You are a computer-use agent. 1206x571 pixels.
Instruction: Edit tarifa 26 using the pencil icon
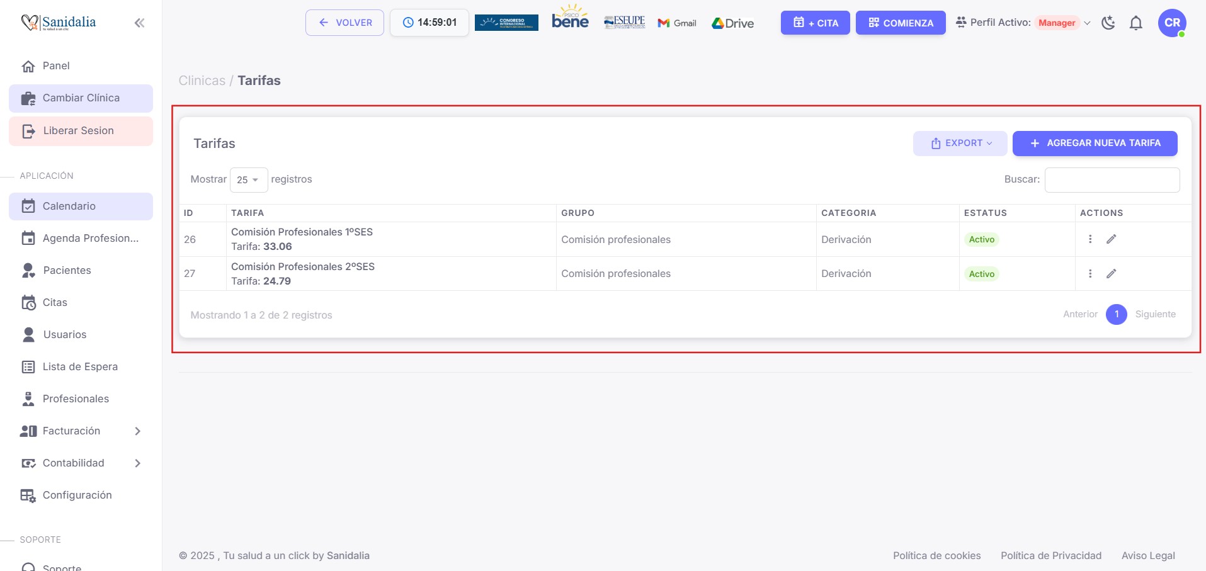(x=1112, y=239)
